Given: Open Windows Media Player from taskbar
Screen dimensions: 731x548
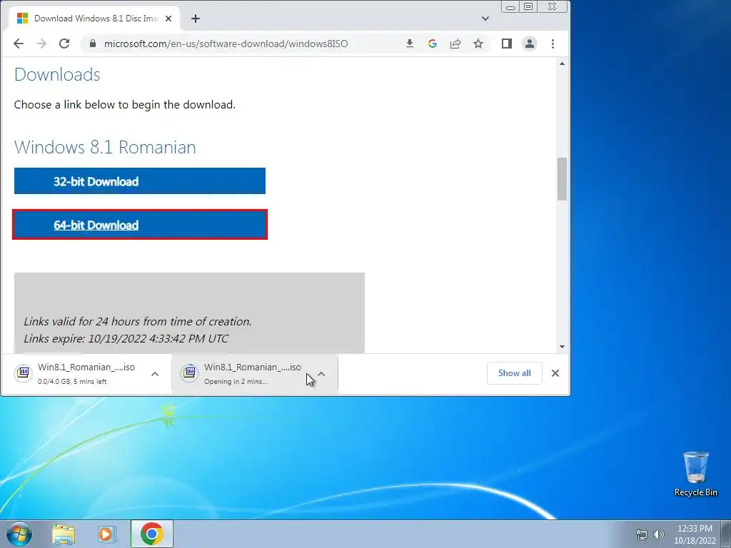Looking at the screenshot, I should coord(106,534).
